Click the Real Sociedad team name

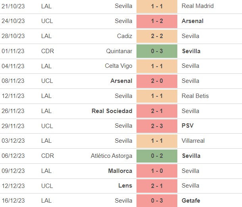pos(112,111)
